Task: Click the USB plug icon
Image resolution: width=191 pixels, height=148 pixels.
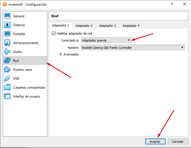Action: pyautogui.click(x=7, y=78)
